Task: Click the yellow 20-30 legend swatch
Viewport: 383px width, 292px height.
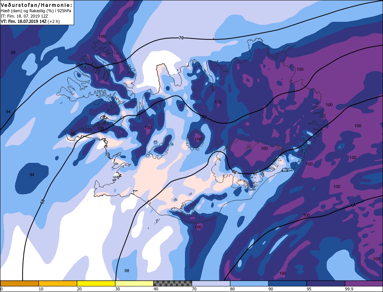Action: click(96, 283)
